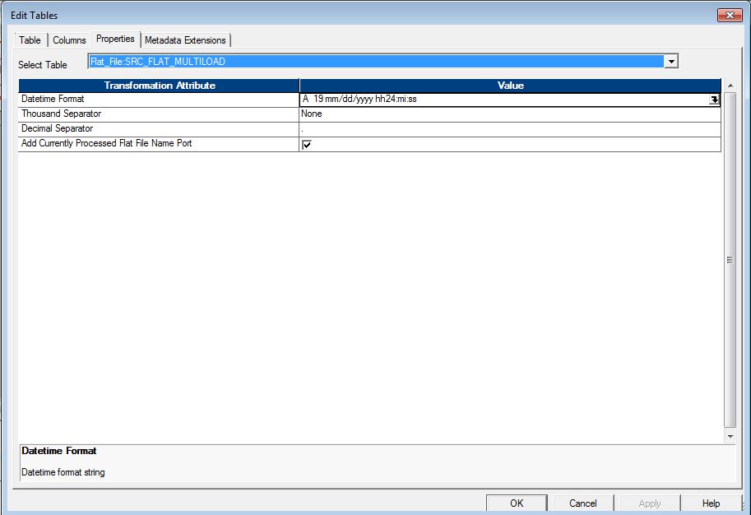751x515 pixels.
Task: Switch to the Table tab
Action: pyautogui.click(x=30, y=39)
